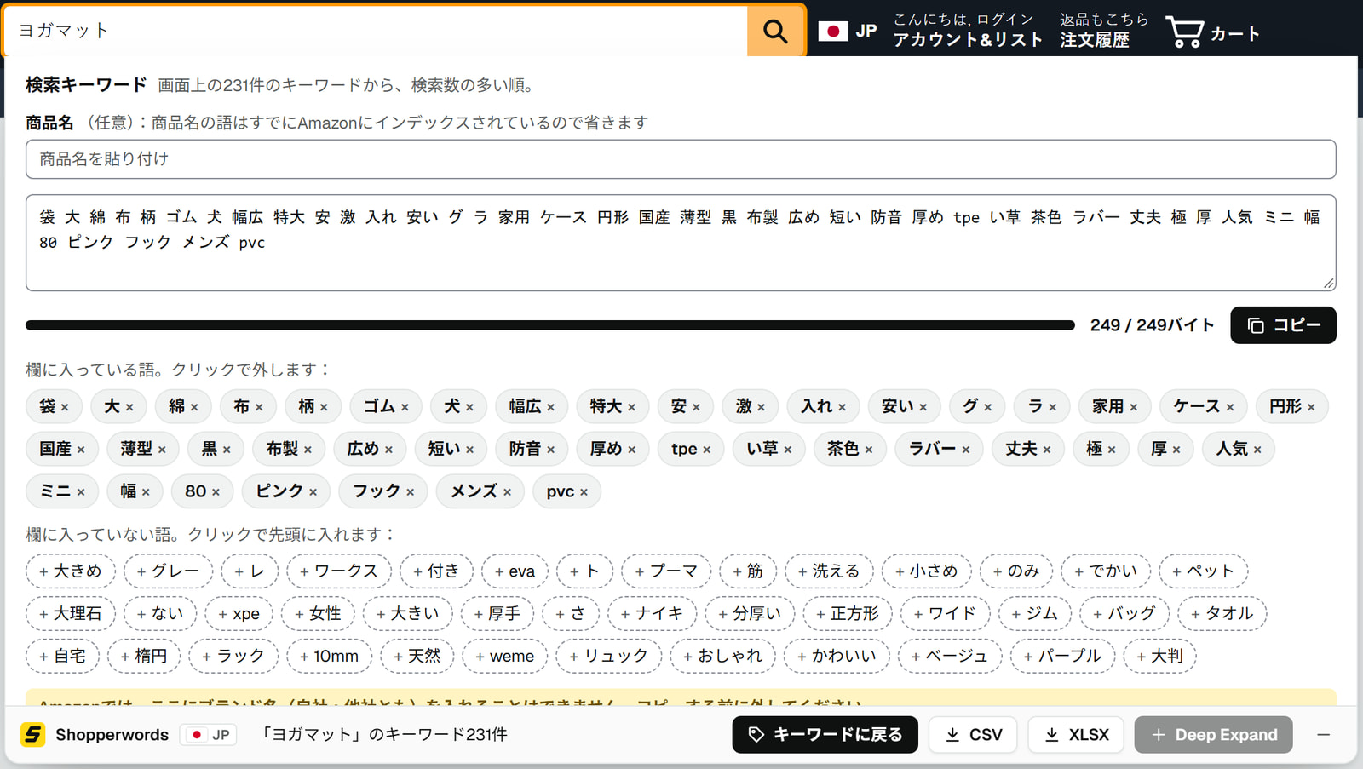Add the おしゃれ keyword chip
Screen dimensions: 1363x769
(723, 656)
